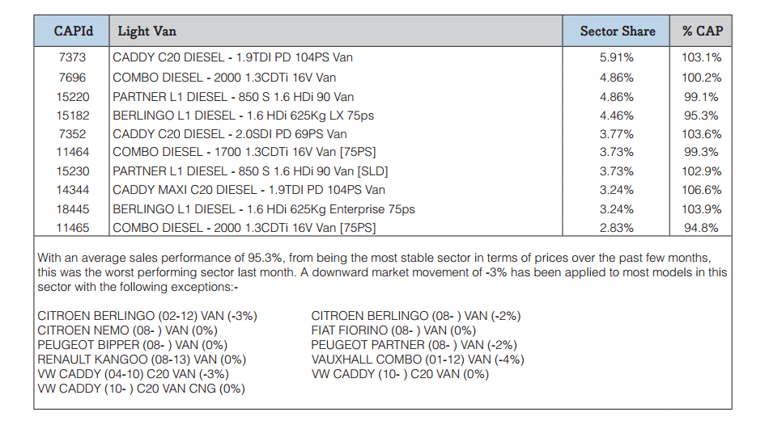
Task: Click PARTNER L1 DIESEL Van [SLD] entry
Action: pyautogui.click(x=250, y=171)
